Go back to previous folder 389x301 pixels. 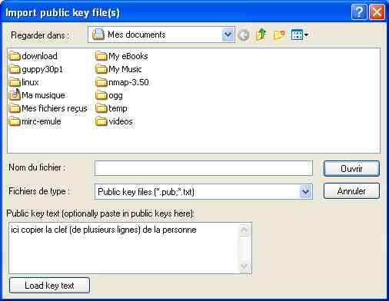244,35
